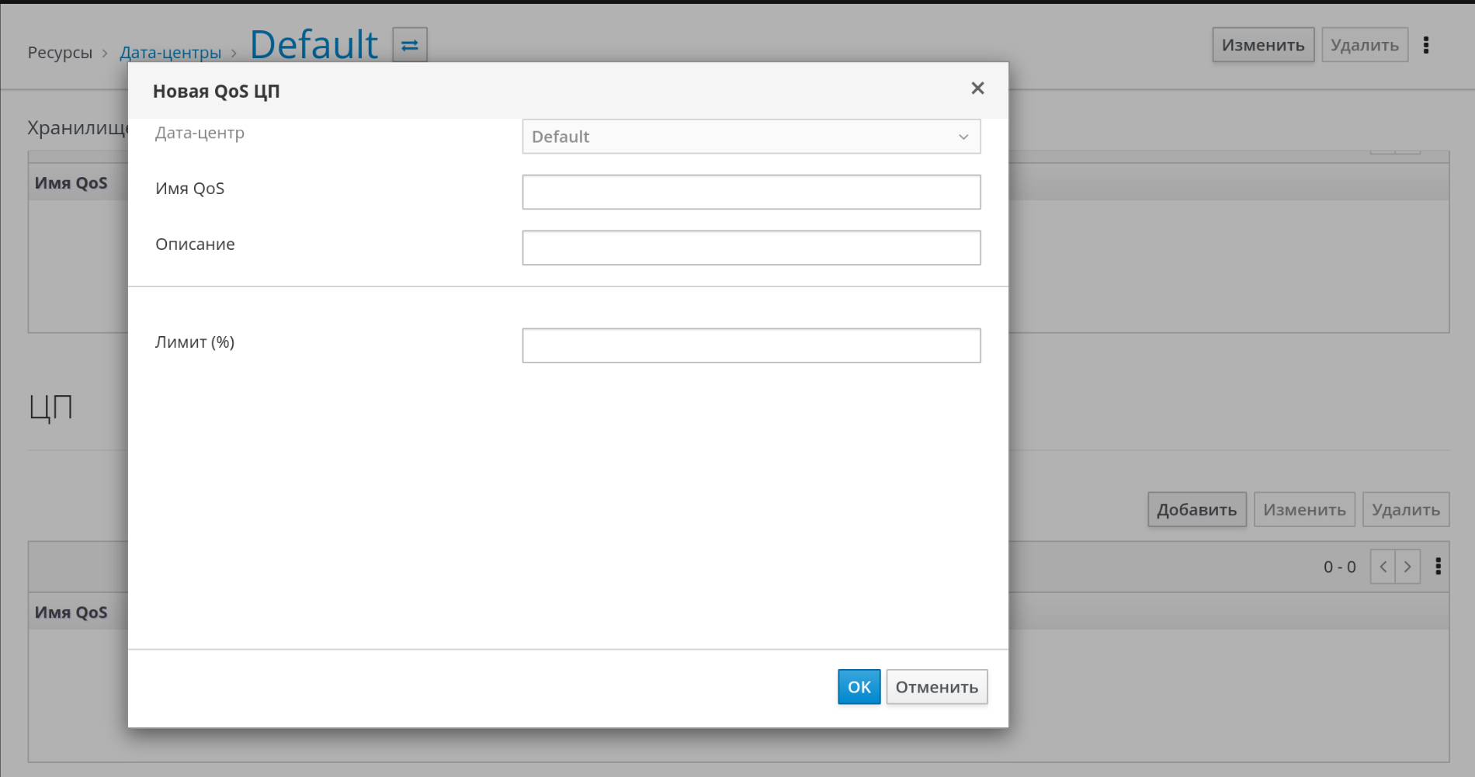Click the chevron arrow in the Дата-центр combo box
Screen dimensions: 1475x777
coord(963,137)
